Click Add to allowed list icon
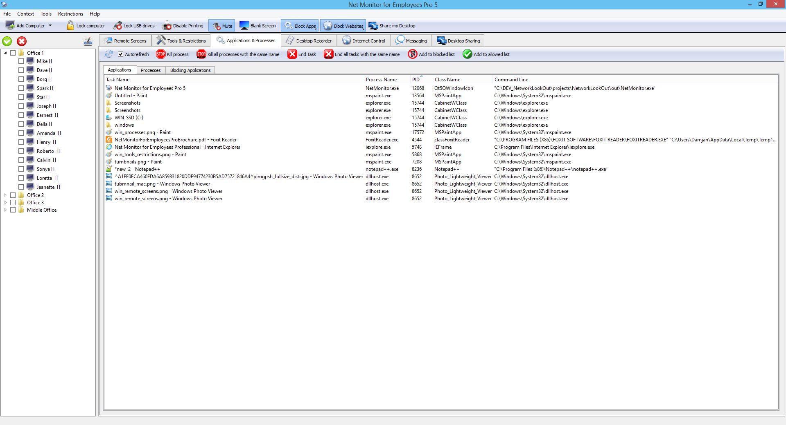 [467, 54]
